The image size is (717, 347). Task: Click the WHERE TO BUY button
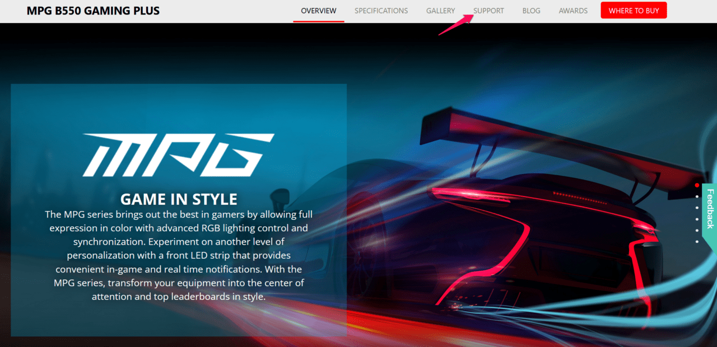pos(634,10)
